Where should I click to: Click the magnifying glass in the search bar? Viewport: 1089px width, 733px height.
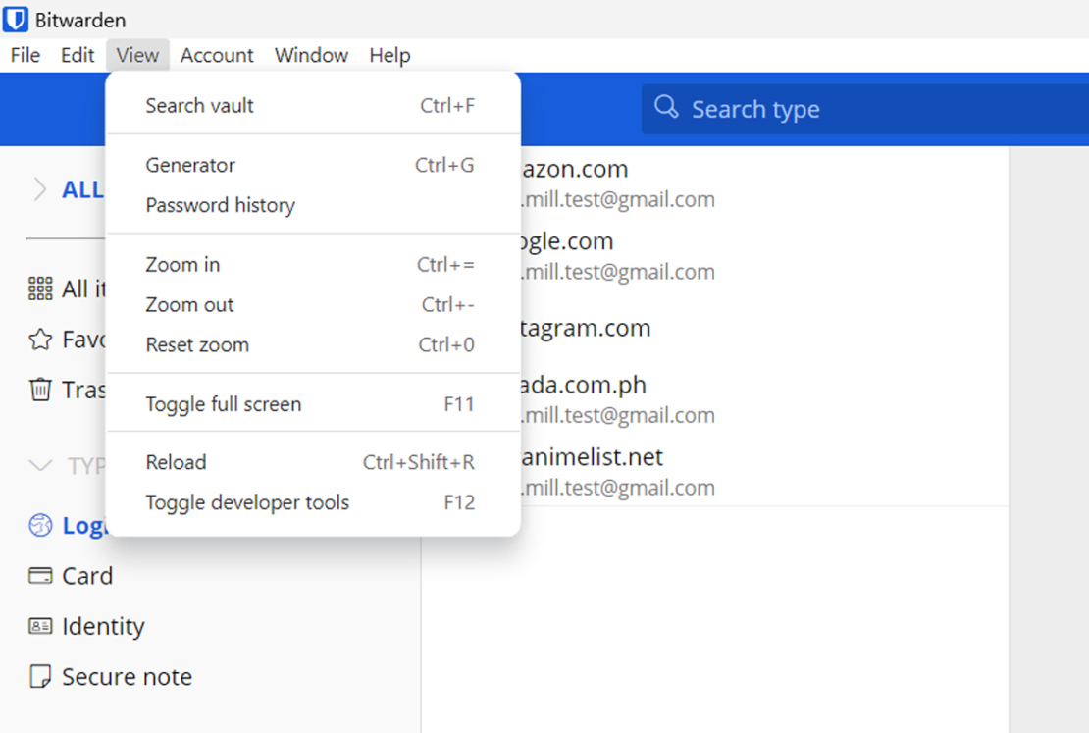pos(666,108)
